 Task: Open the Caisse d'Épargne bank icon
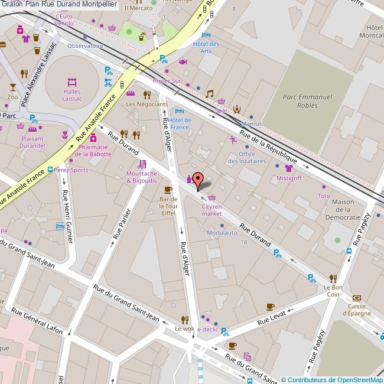356,298
